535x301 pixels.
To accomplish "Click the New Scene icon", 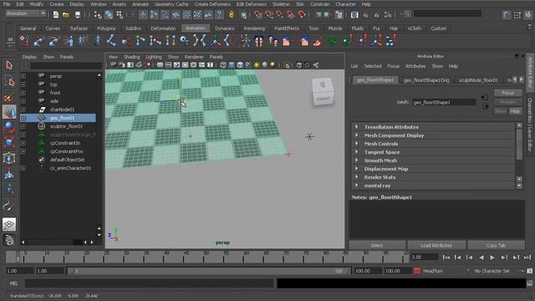I will click(x=56, y=15).
